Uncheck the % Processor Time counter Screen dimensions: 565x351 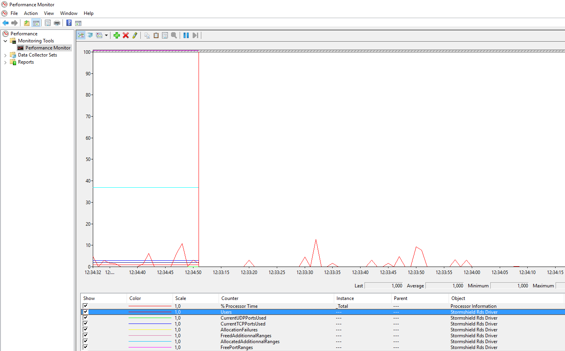[x=85, y=306]
